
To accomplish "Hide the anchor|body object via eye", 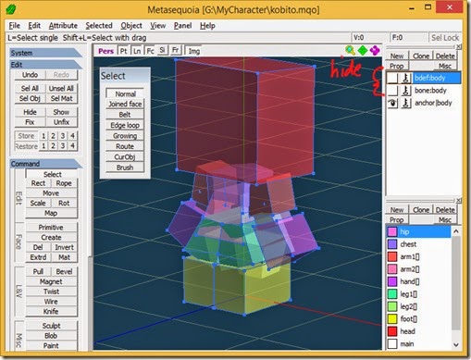I will click(x=392, y=103).
